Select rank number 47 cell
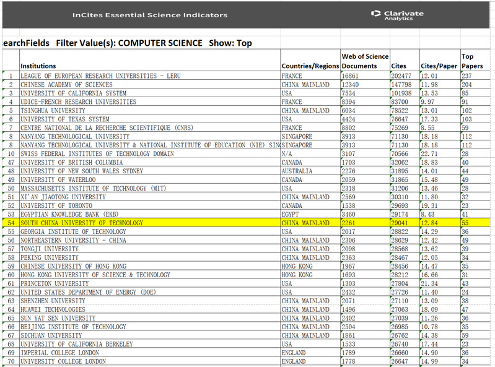 click(x=11, y=162)
